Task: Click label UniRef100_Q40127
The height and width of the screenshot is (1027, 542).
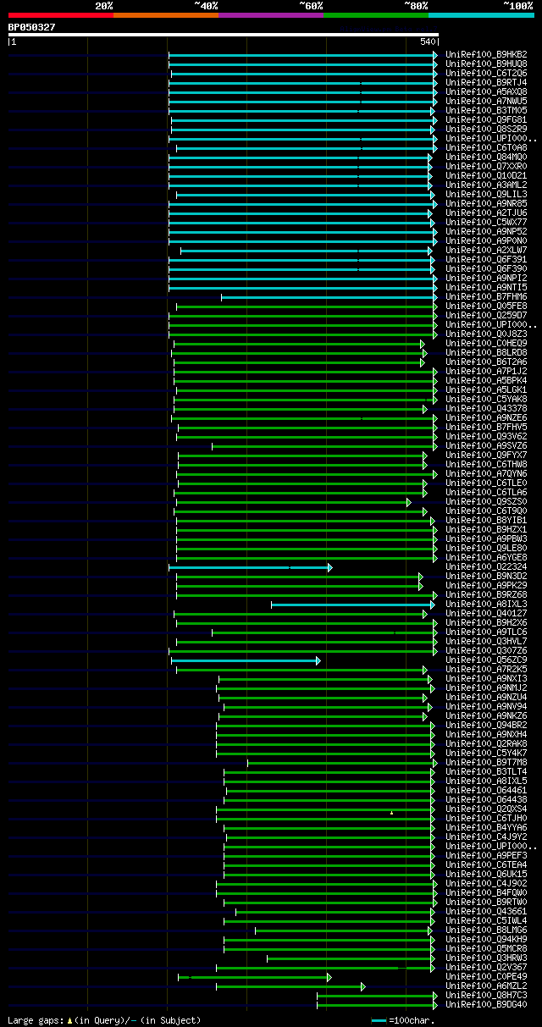Action: tap(486, 613)
